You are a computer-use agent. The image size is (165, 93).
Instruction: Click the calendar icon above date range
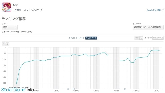134,24
